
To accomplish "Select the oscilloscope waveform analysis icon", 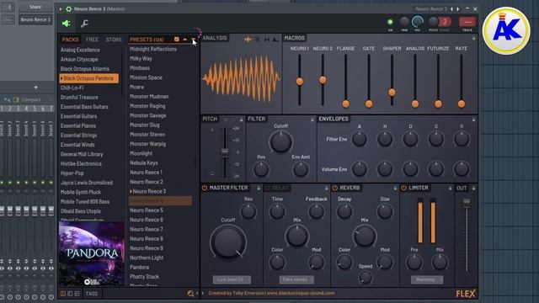I will (x=248, y=40).
